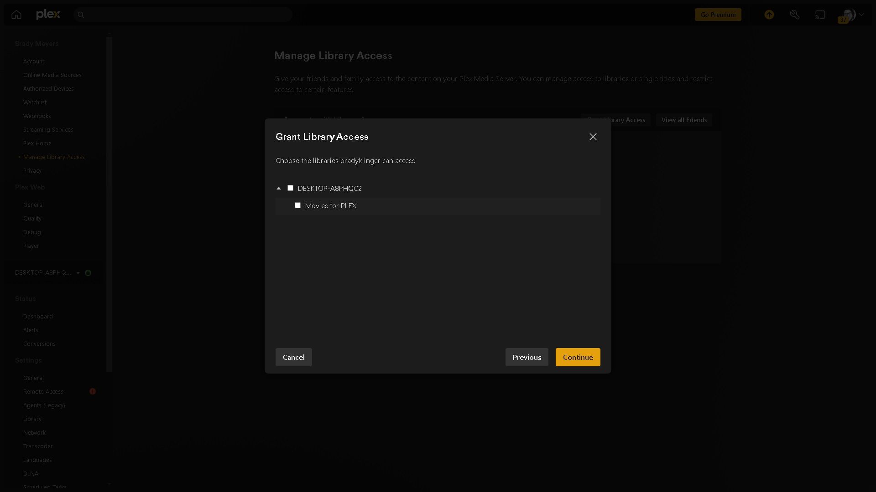
Task: Open settings via the wrench icon
Action: (795, 15)
